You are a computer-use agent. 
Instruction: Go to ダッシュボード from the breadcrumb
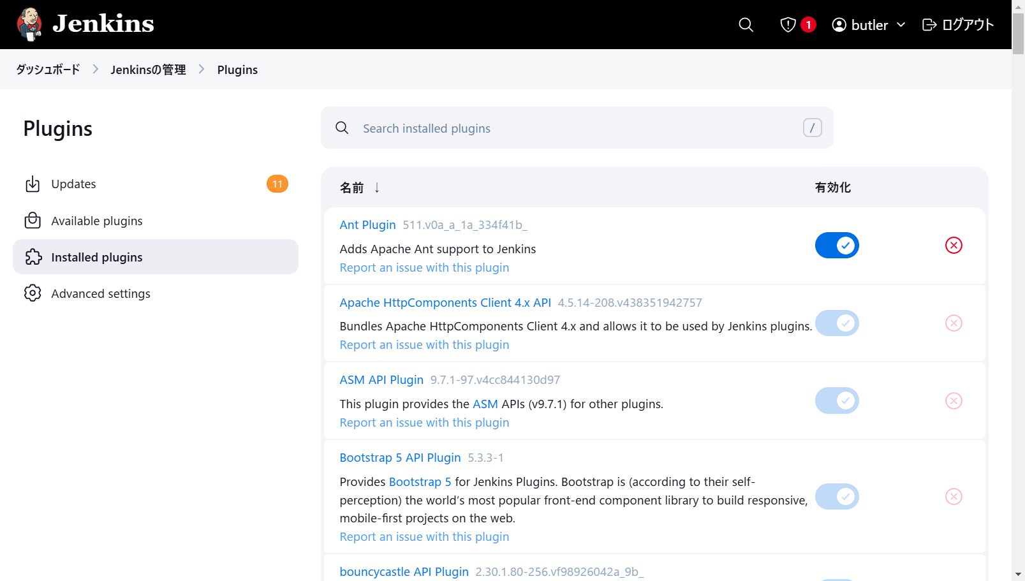pyautogui.click(x=47, y=70)
